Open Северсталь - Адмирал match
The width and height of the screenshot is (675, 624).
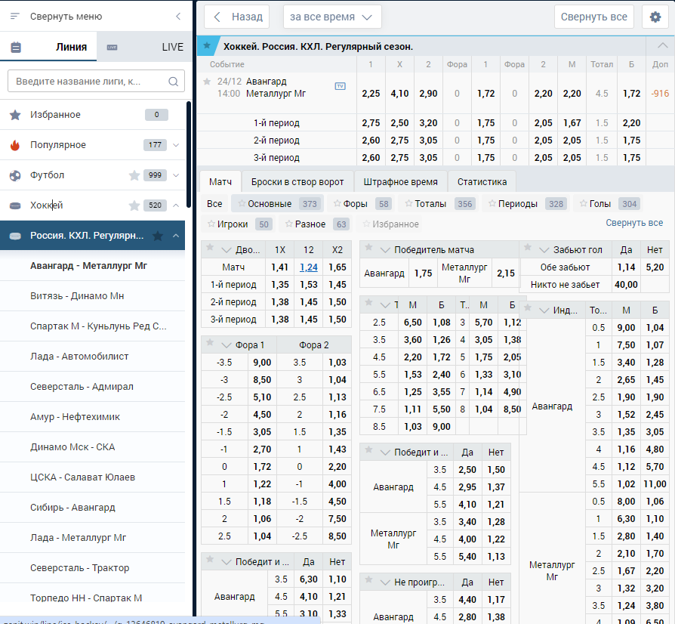tap(93, 386)
